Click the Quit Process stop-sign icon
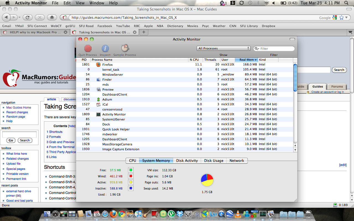This screenshot has width=354, height=221. click(88, 48)
